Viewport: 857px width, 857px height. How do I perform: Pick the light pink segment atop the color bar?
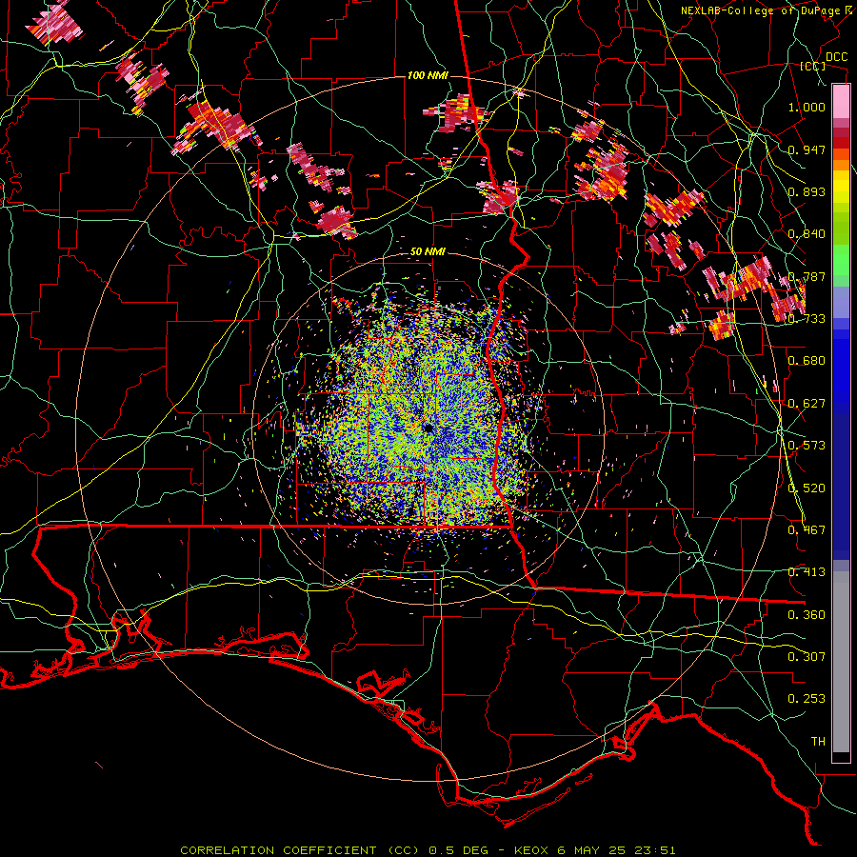pyautogui.click(x=841, y=101)
